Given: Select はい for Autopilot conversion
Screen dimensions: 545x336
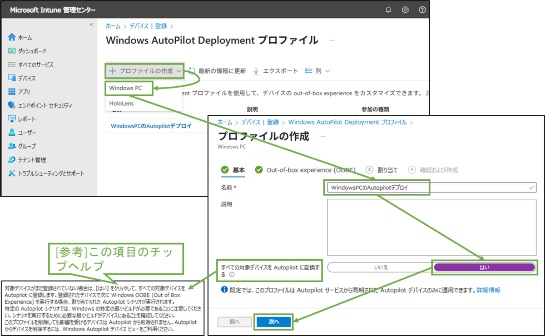Looking at the screenshot, I should click(485, 267).
